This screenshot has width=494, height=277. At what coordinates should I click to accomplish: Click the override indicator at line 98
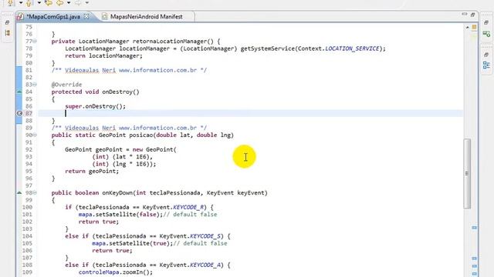pos(19,192)
